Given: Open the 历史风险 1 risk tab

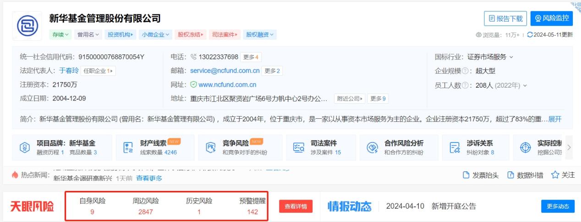Looking at the screenshot, I should coord(199,206).
